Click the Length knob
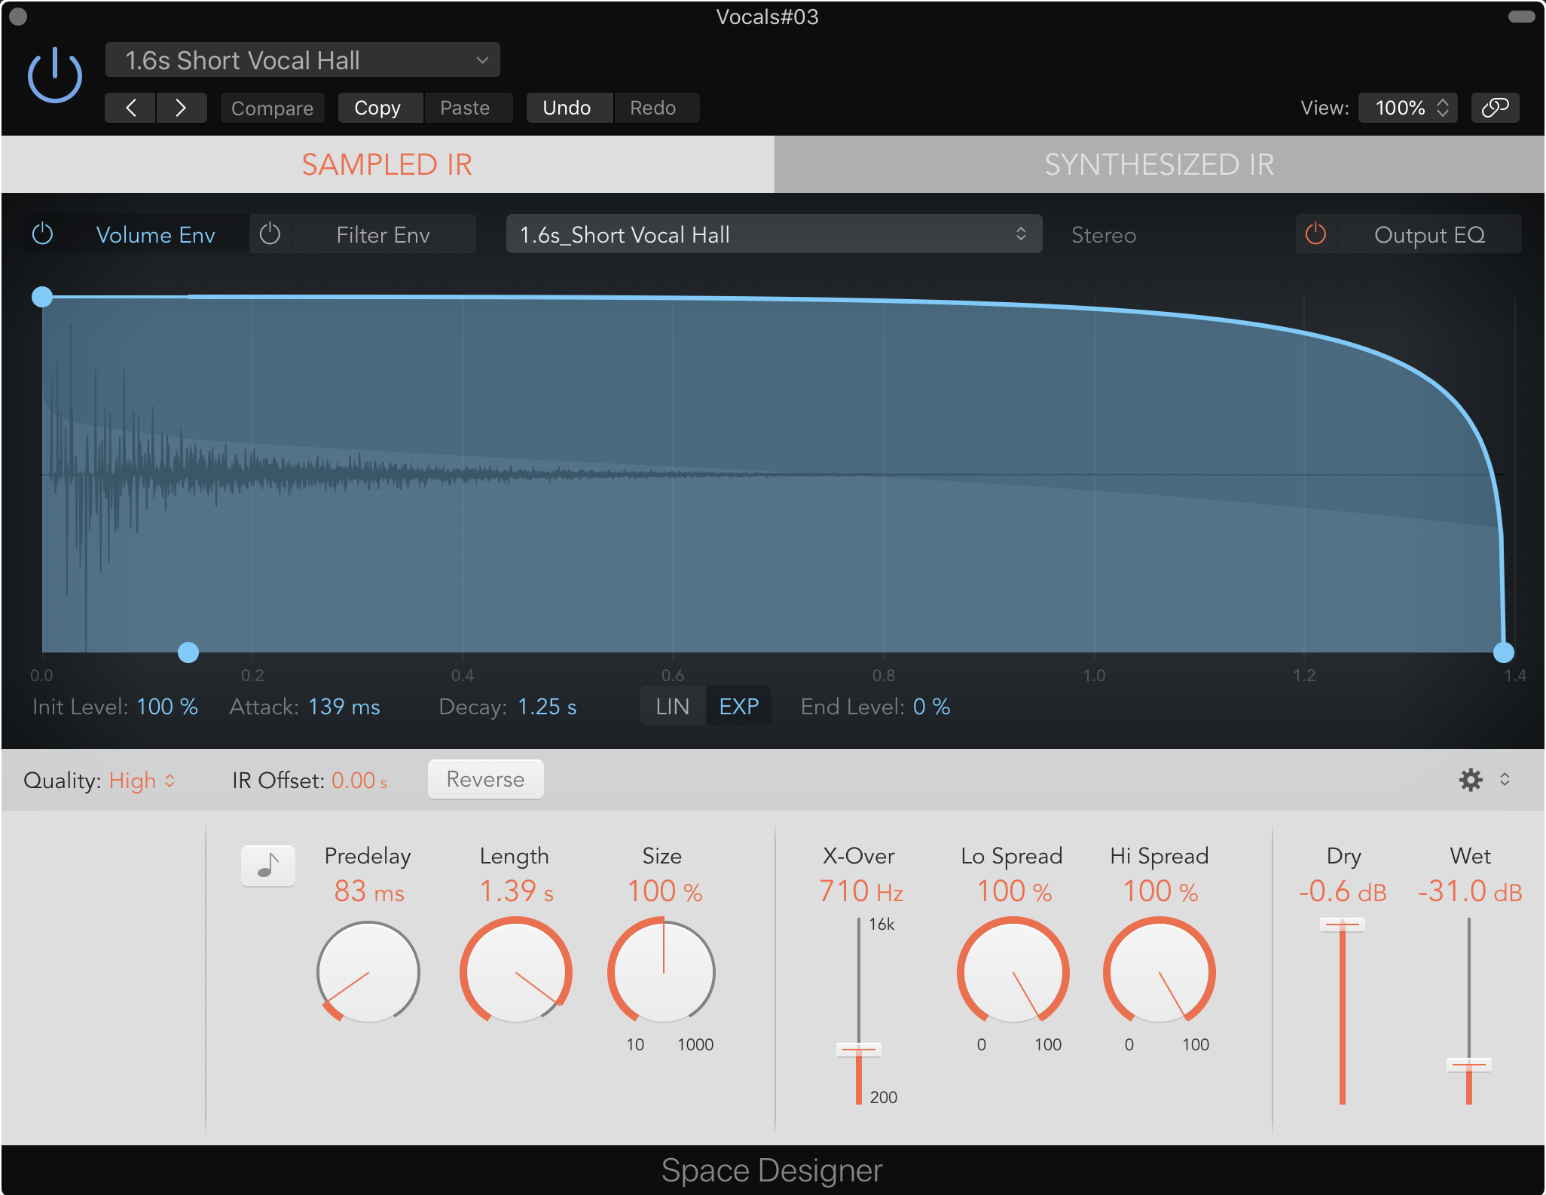Image resolution: width=1546 pixels, height=1195 pixels. pos(516,972)
